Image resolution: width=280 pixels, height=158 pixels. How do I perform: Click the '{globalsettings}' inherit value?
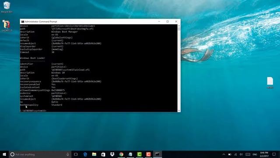tap(62, 38)
